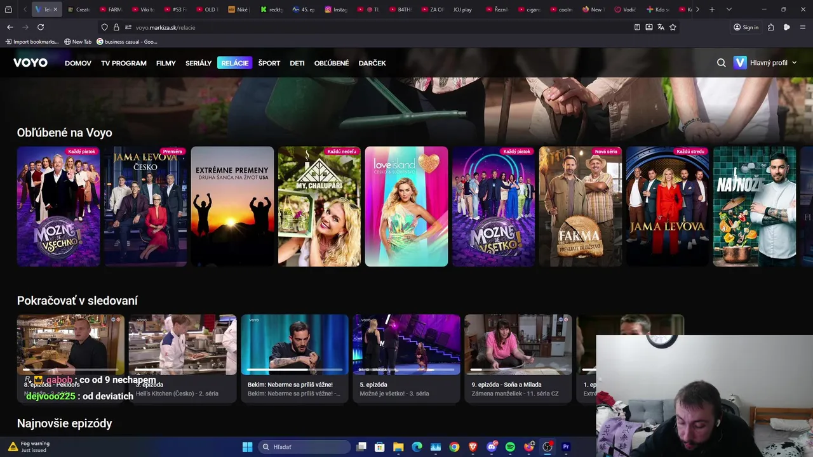
Task: Click the Bekim episode progress bar
Action: [x=295, y=369]
